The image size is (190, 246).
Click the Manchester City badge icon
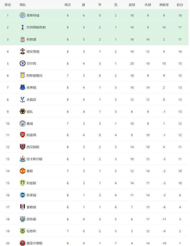tap(23, 123)
